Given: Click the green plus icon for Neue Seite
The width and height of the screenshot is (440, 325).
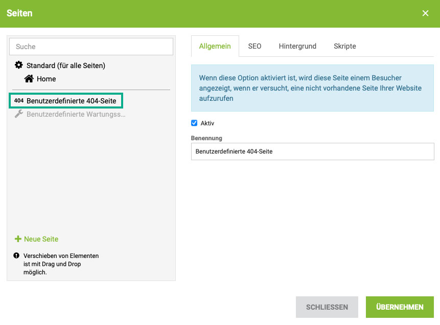Looking at the screenshot, I should (x=18, y=239).
